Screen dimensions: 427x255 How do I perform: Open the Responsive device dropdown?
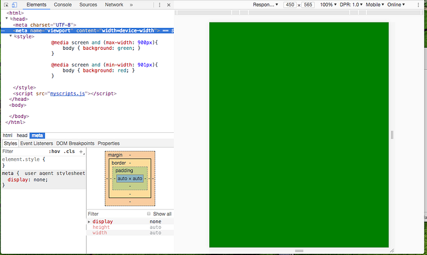coord(265,5)
